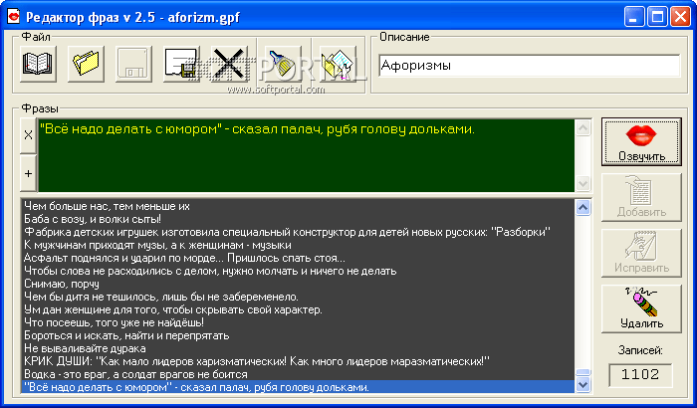Select phrase starting "КРИК ДУШИ"
This screenshot has height=408, width=697.
coord(298,361)
